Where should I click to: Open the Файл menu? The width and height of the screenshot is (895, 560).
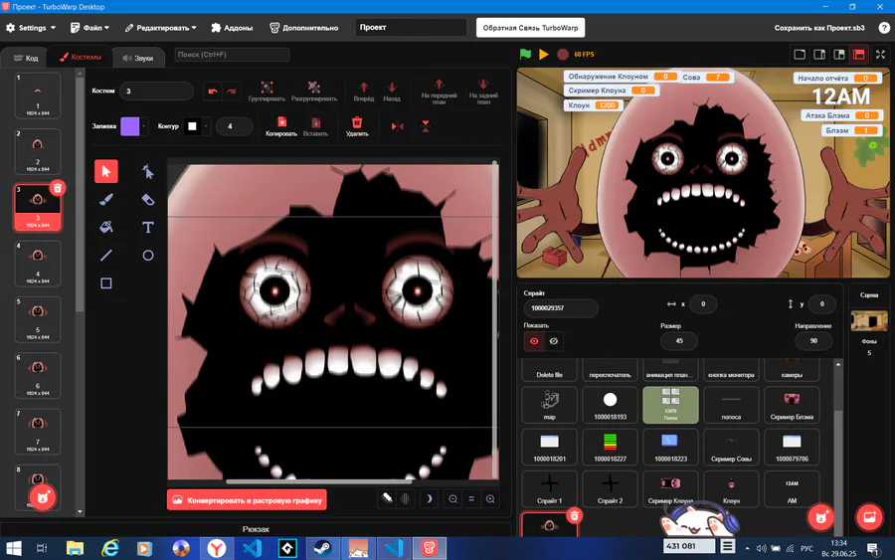pos(89,28)
